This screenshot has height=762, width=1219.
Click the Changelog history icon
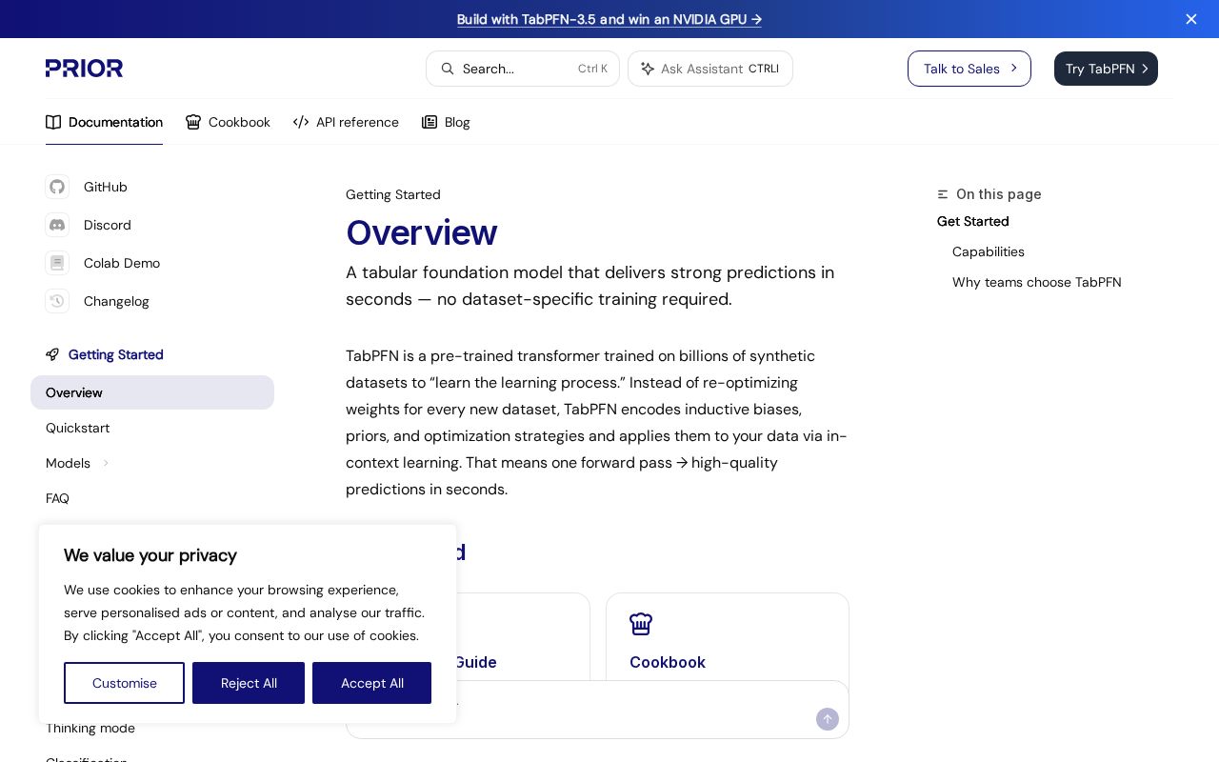(57, 301)
